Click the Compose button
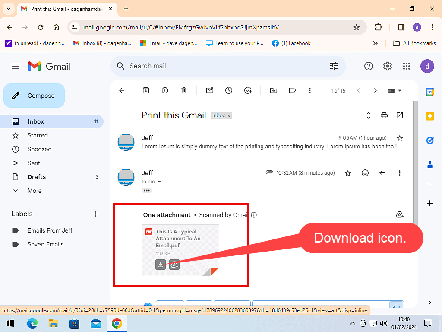 (34, 96)
